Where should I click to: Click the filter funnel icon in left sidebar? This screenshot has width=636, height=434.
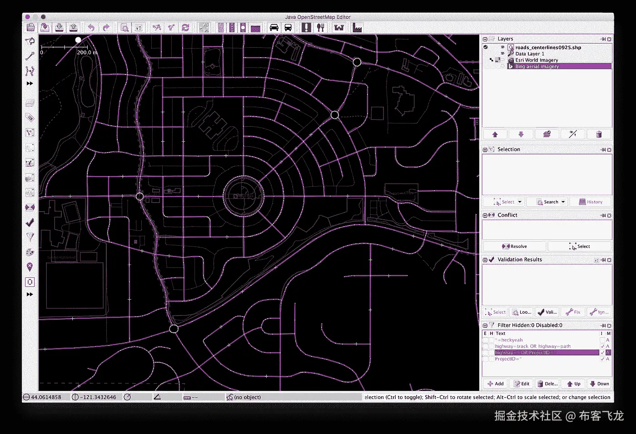(x=30, y=237)
